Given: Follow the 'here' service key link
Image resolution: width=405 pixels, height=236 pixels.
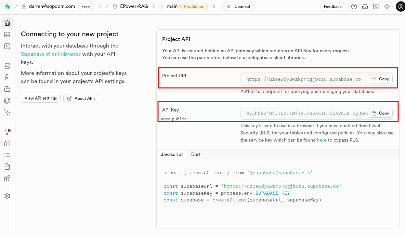Looking at the screenshot, I should click(x=322, y=140).
